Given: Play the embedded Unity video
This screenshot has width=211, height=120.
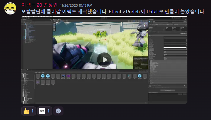Looking at the screenshot, I should 104,60.
